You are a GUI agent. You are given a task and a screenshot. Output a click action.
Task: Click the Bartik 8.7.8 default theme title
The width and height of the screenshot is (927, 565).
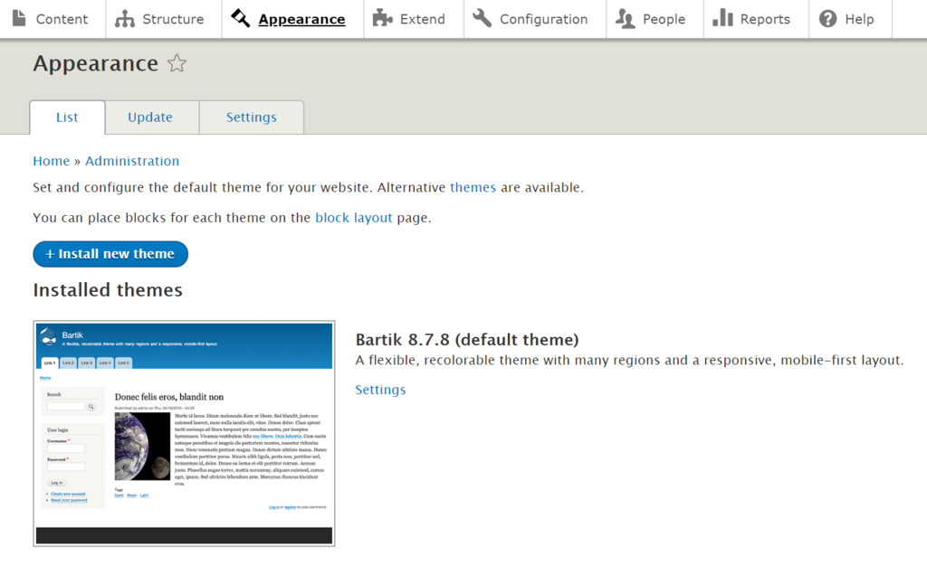coord(467,340)
